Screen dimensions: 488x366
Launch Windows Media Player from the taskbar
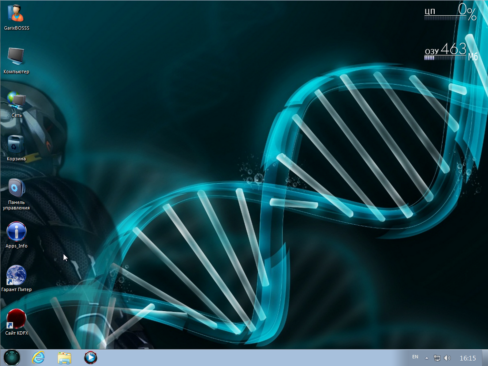click(90, 357)
